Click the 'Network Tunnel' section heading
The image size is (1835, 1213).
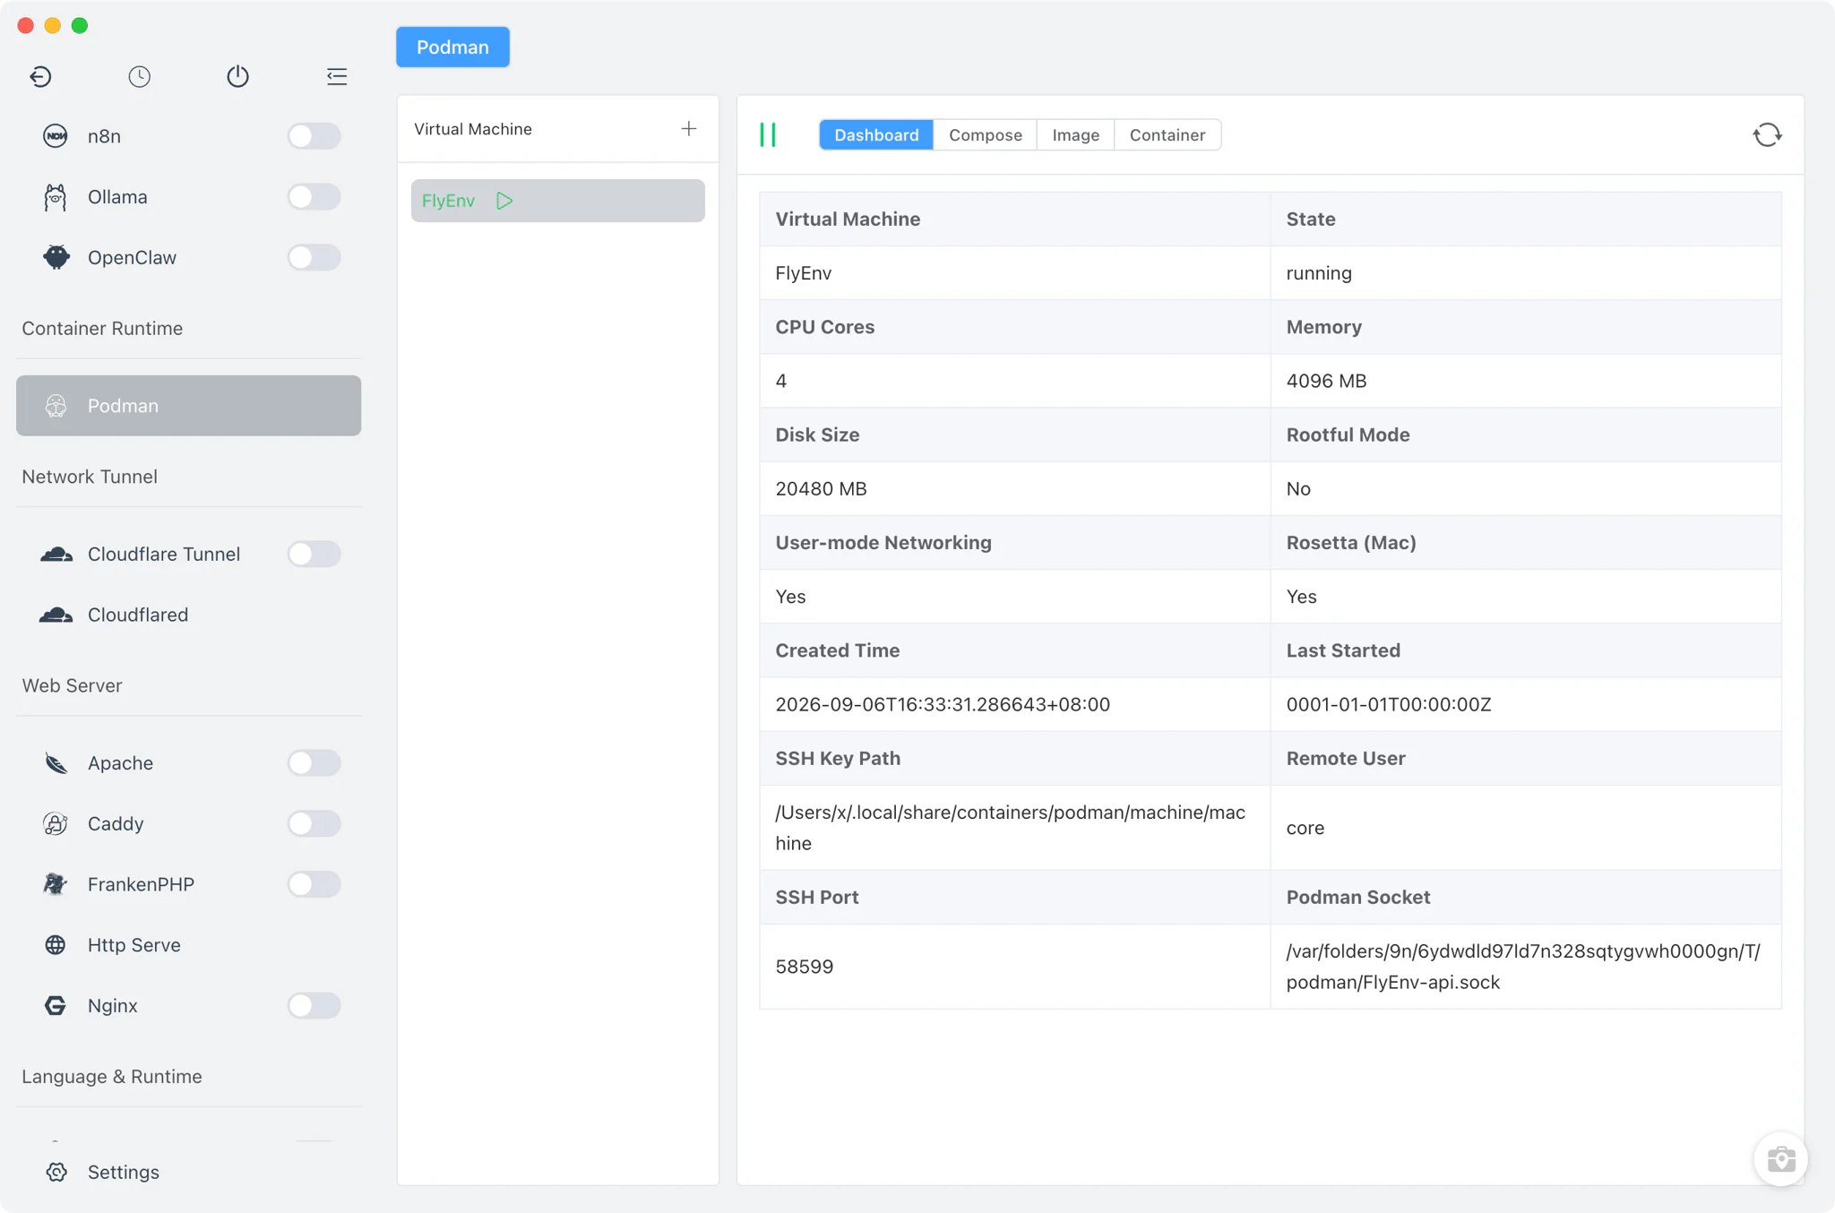coord(90,477)
